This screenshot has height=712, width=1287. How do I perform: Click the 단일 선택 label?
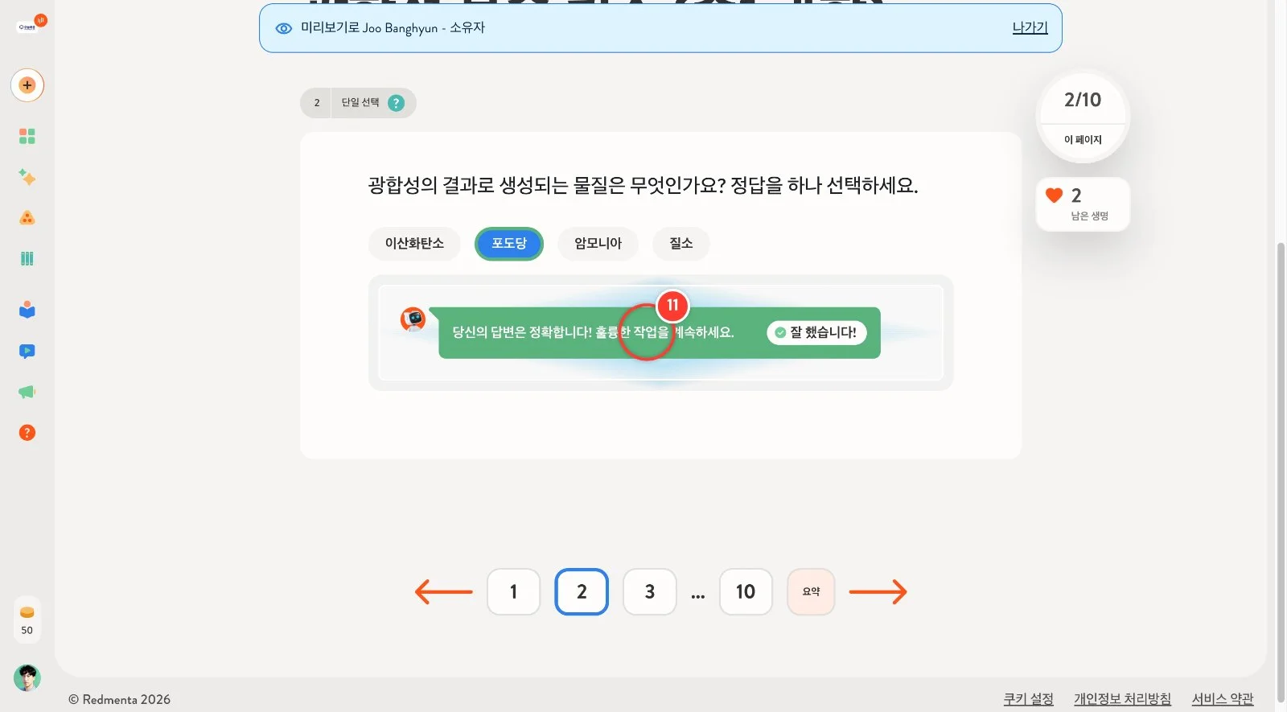tap(360, 103)
